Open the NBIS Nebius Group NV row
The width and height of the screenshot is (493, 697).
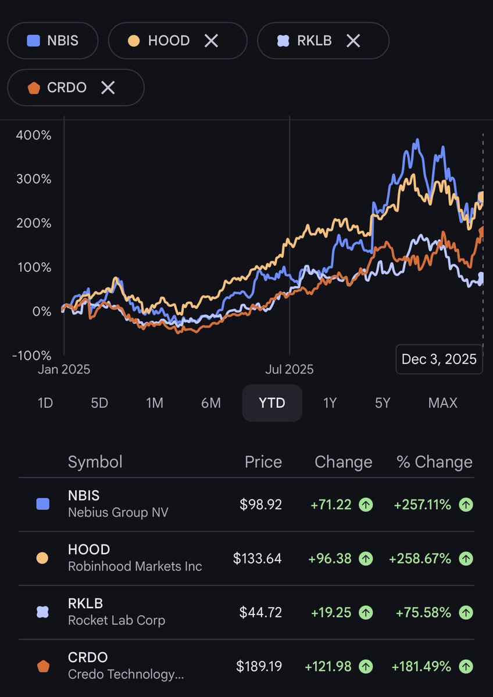coord(246,504)
